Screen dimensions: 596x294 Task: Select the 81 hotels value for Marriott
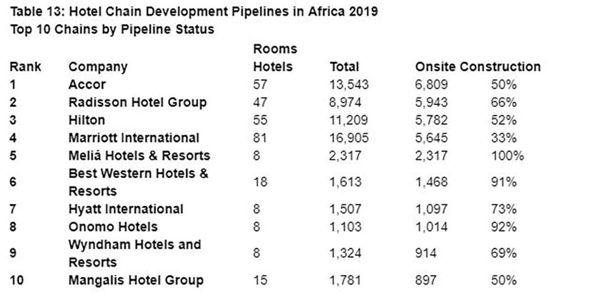click(261, 138)
